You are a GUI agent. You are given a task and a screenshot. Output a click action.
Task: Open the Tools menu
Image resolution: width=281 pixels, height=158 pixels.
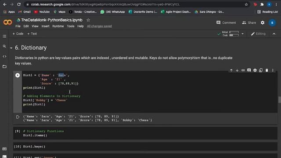click(x=70, y=26)
